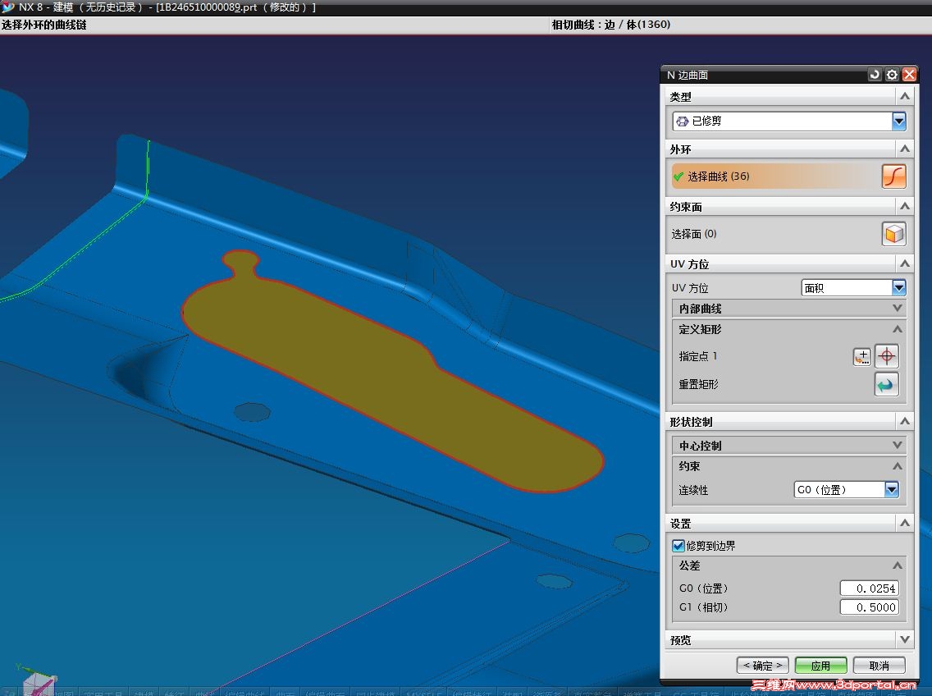Screen dimensions: 932x696
Task: Click the select face cube icon
Action: [893, 234]
